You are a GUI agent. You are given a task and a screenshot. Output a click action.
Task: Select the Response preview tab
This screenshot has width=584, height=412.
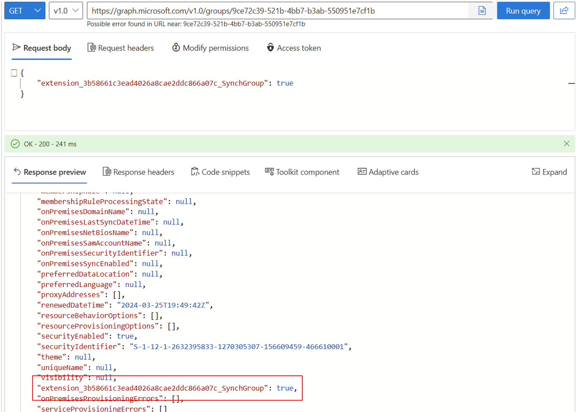[49, 172]
